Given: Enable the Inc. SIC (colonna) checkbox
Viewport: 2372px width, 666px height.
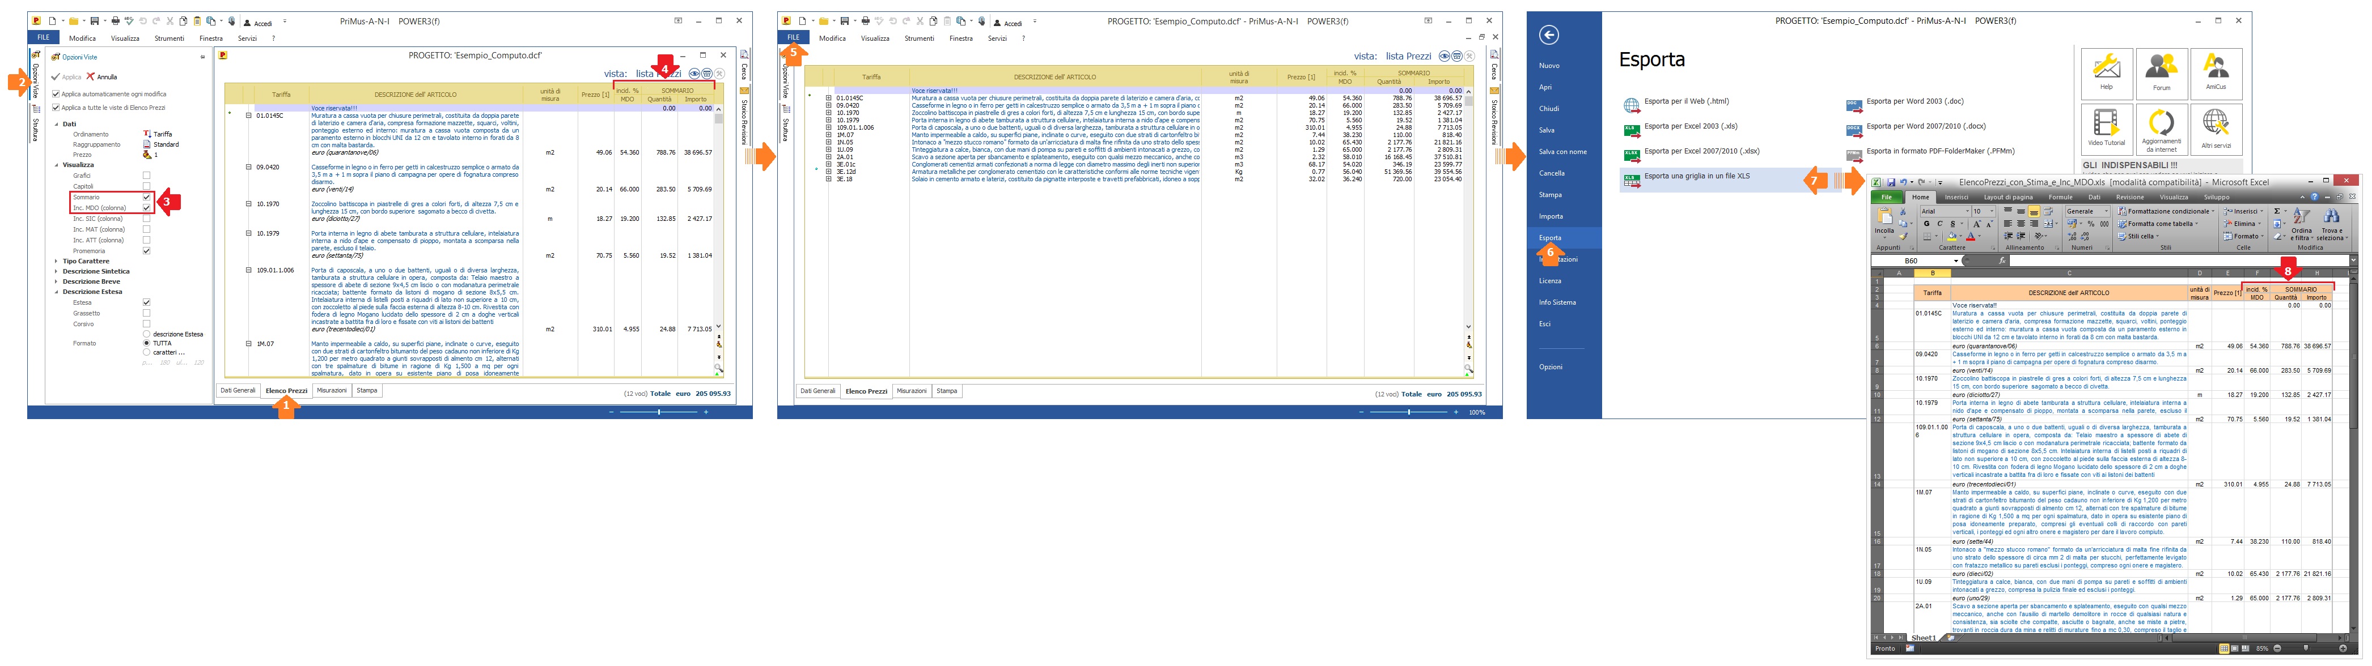Looking at the screenshot, I should (x=146, y=219).
